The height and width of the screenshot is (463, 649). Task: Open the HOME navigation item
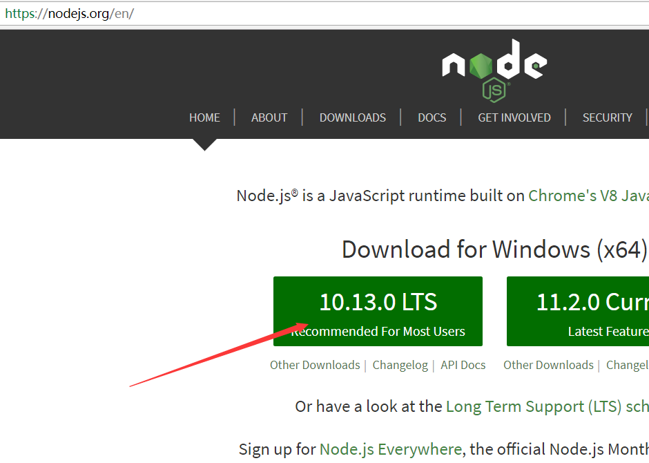pyautogui.click(x=204, y=117)
